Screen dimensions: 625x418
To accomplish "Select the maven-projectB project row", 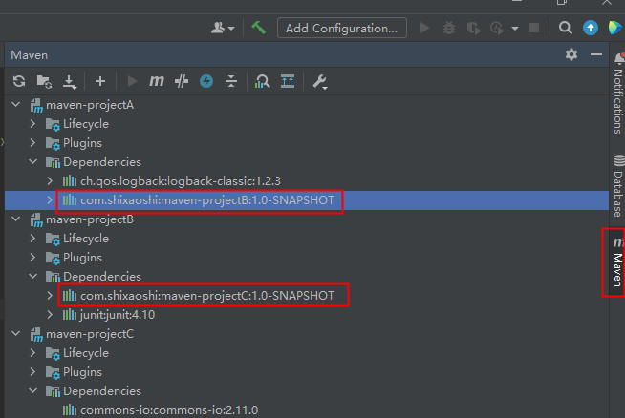I will coord(307,219).
